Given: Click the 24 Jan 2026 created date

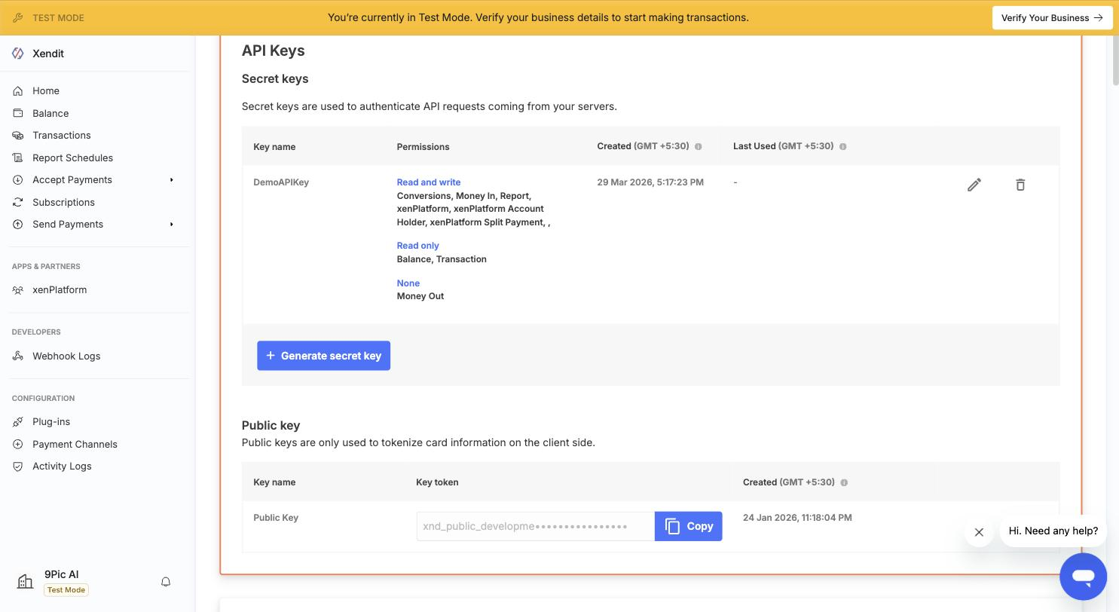Looking at the screenshot, I should pyautogui.click(x=797, y=518).
